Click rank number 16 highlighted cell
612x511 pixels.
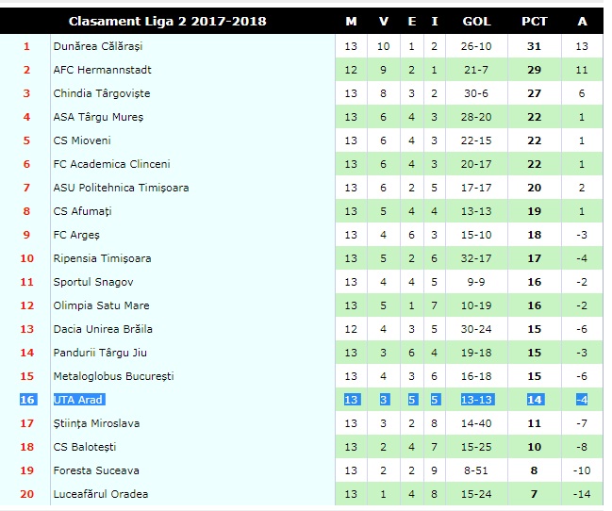pos(28,400)
